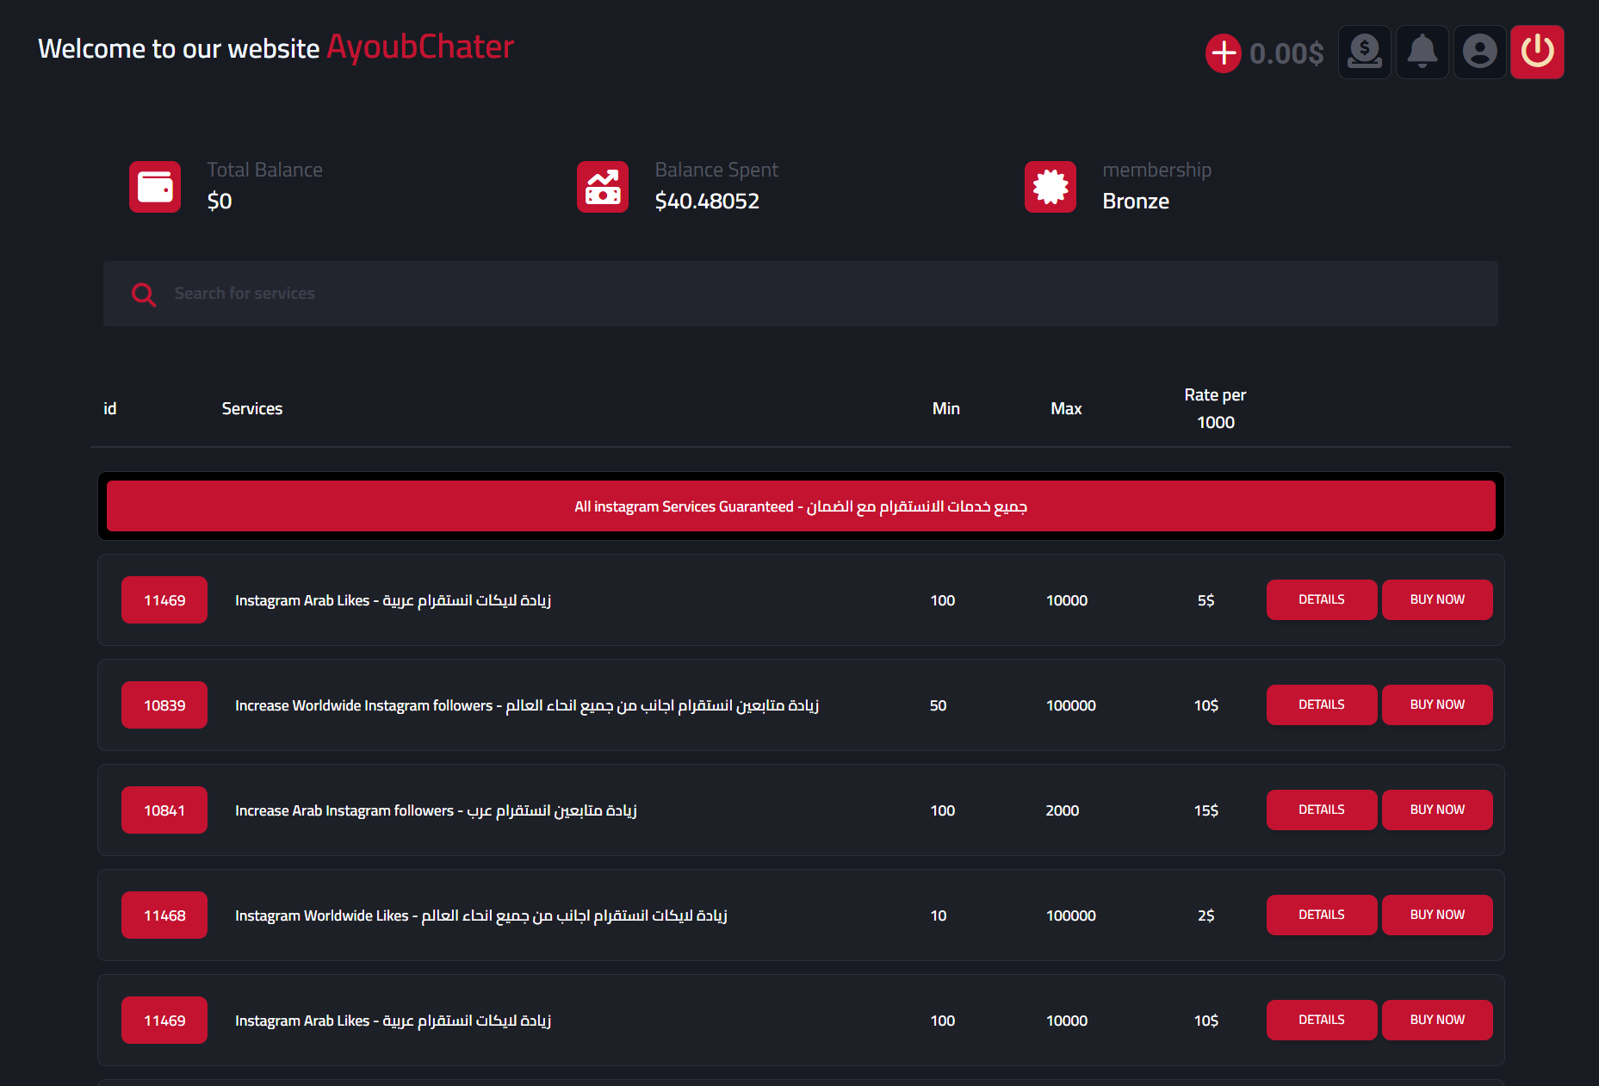Buy now Increase Worldwide Instagram followers

tap(1437, 704)
